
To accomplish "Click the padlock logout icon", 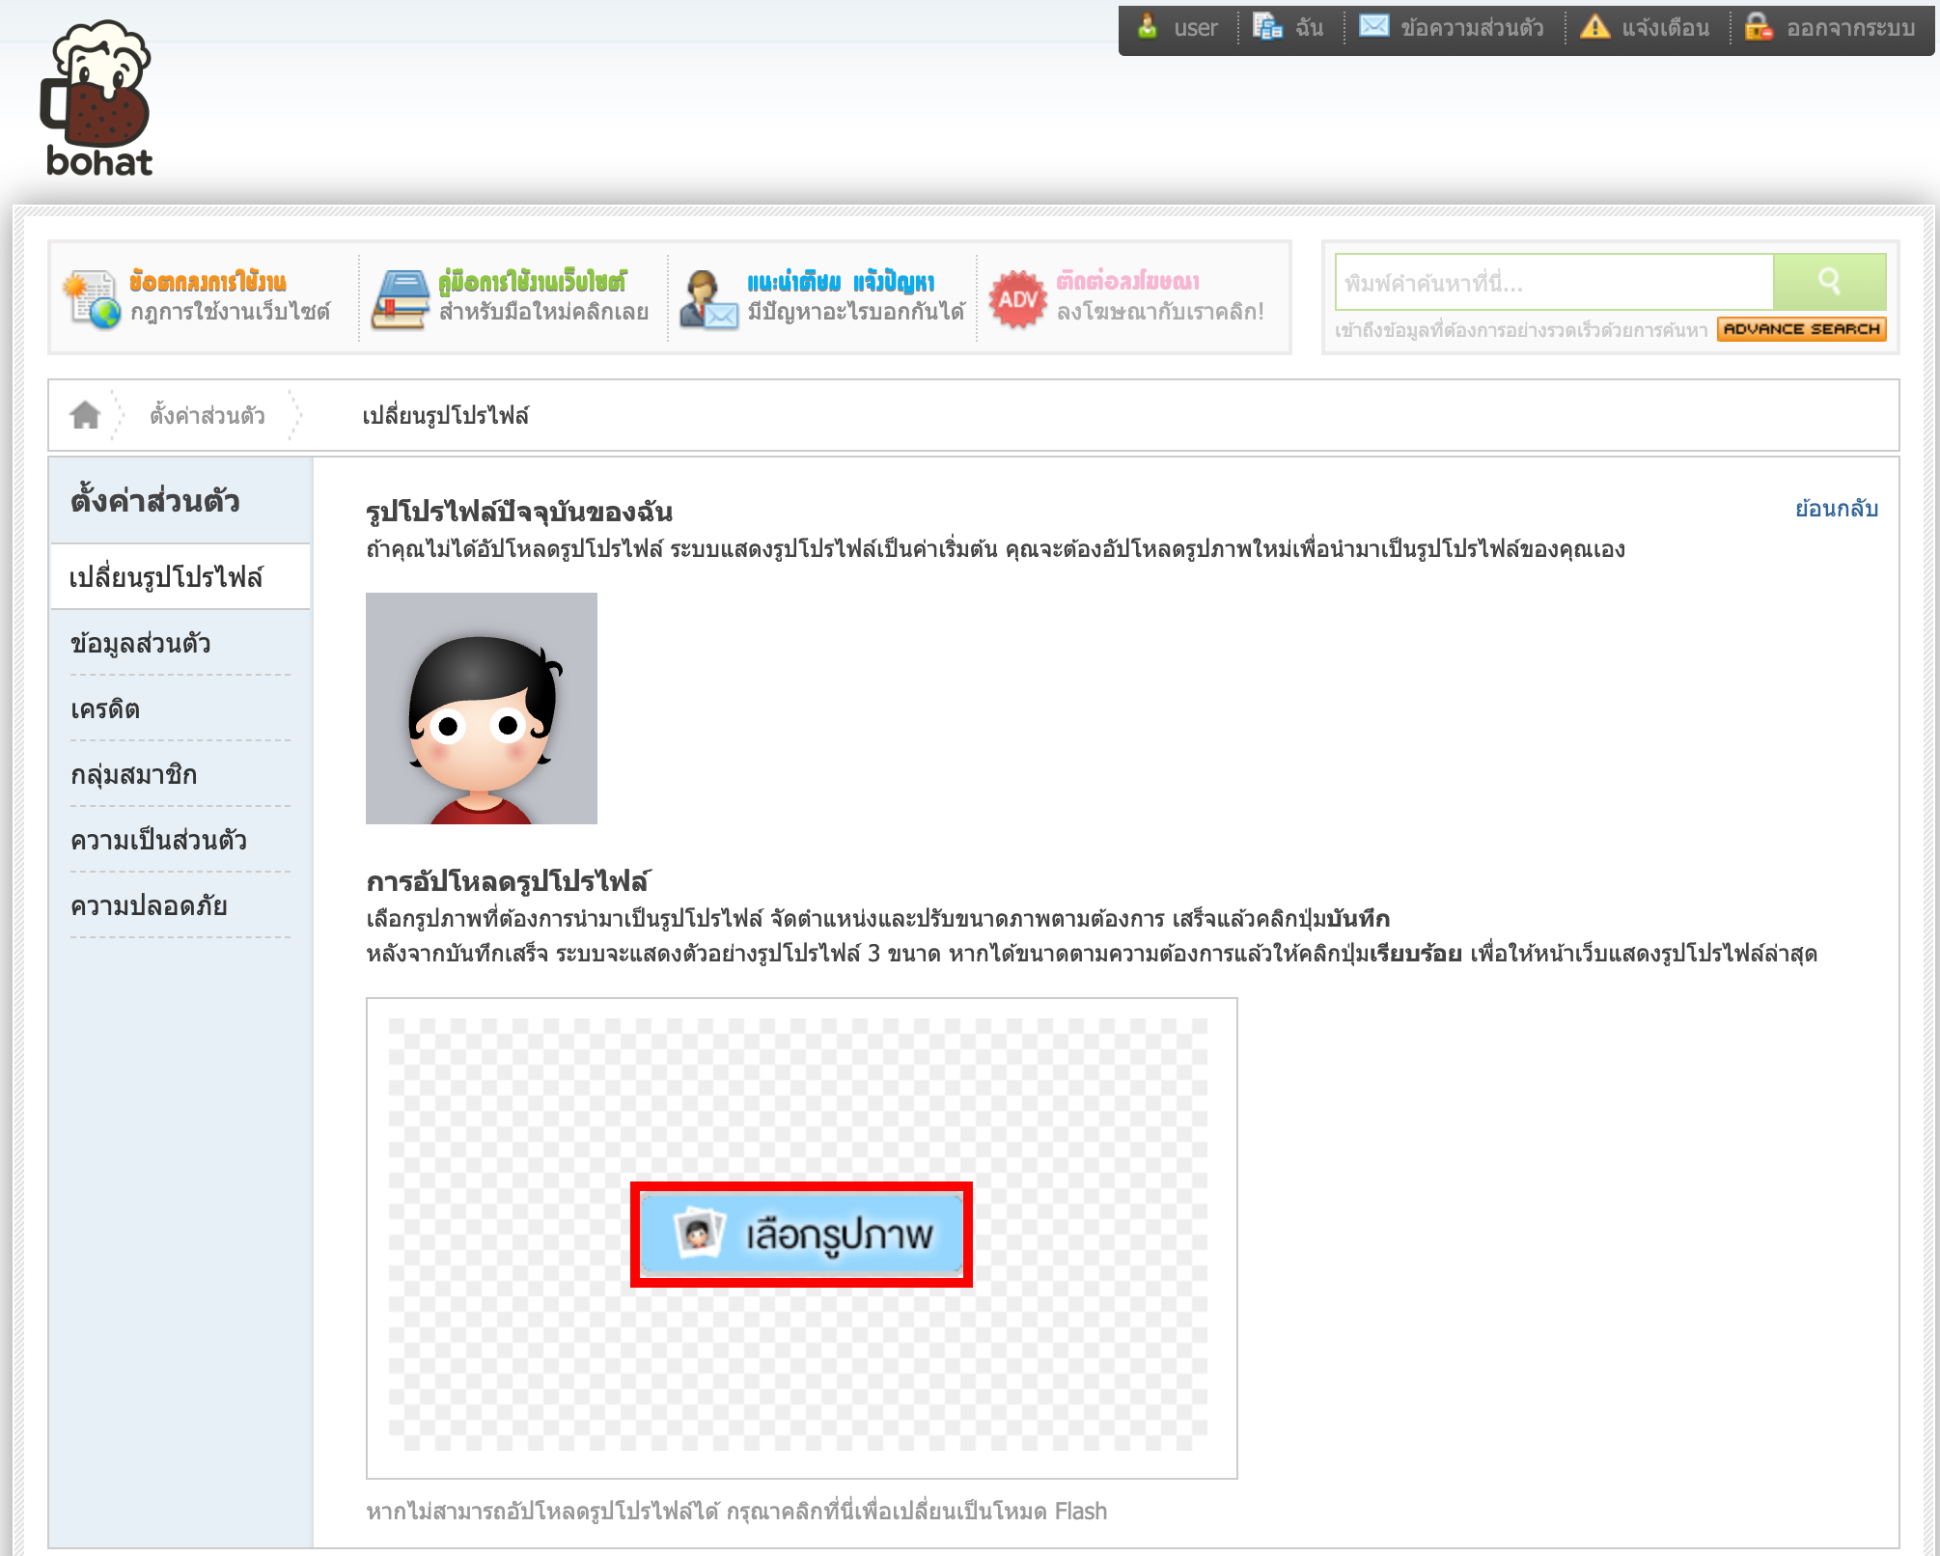I will click(1758, 26).
